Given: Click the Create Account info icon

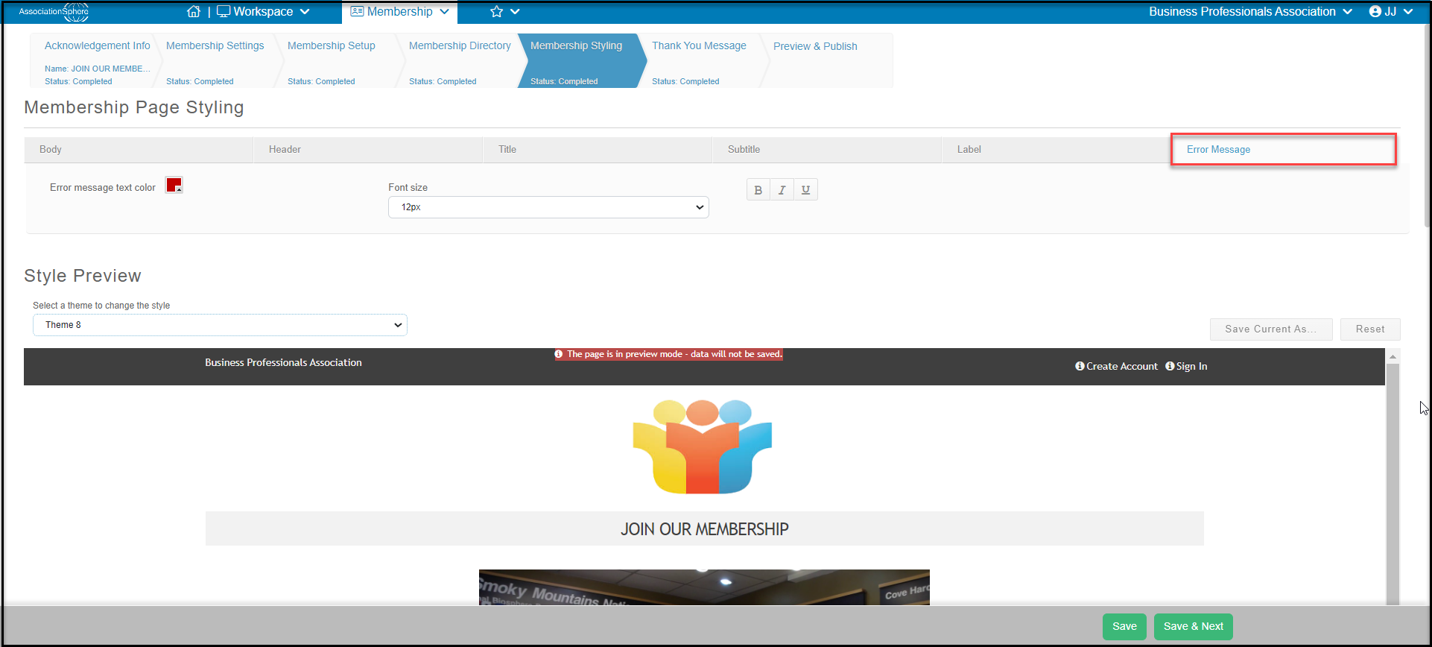Looking at the screenshot, I should click(x=1080, y=366).
